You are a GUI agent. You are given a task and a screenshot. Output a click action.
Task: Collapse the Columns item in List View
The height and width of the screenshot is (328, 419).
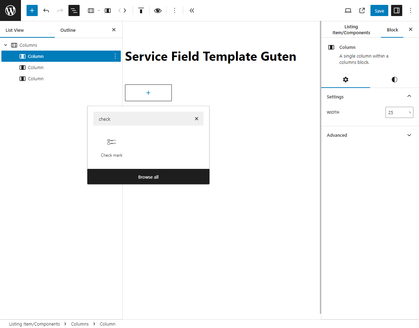[x=5, y=45]
